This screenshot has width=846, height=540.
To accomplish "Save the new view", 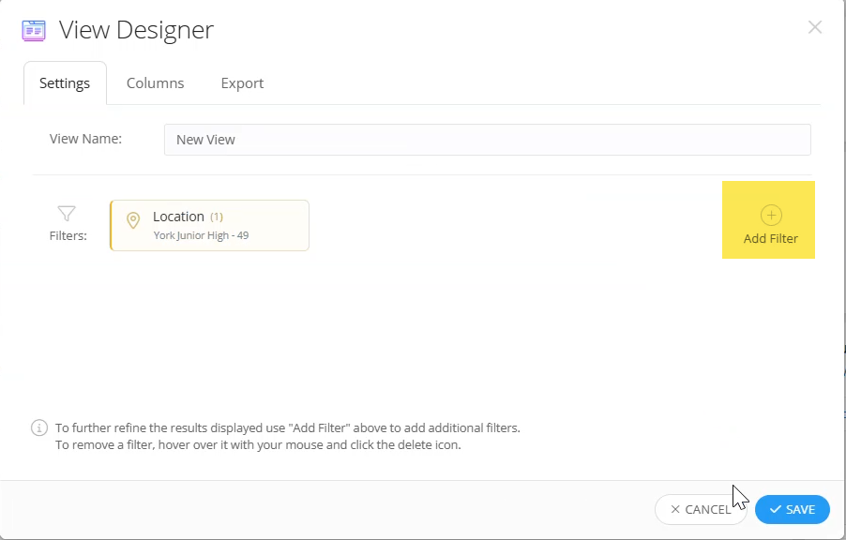I will coord(792,509).
